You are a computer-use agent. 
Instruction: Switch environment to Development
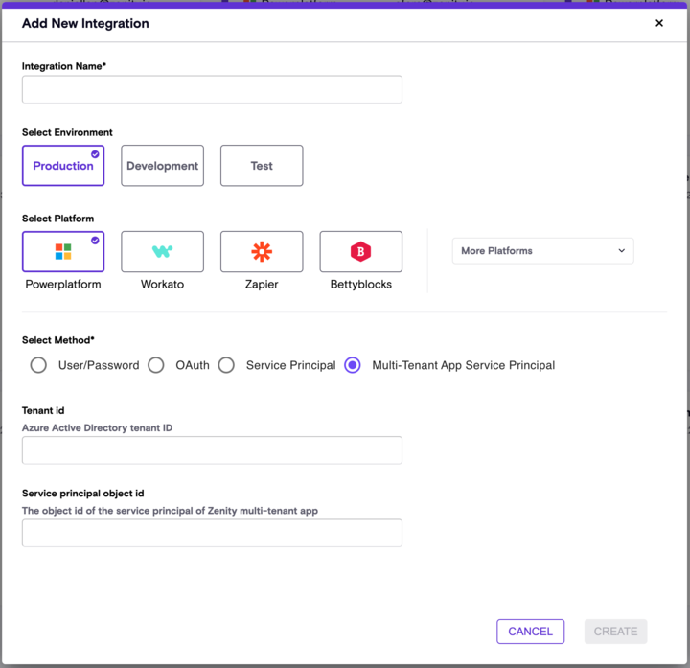(x=162, y=166)
